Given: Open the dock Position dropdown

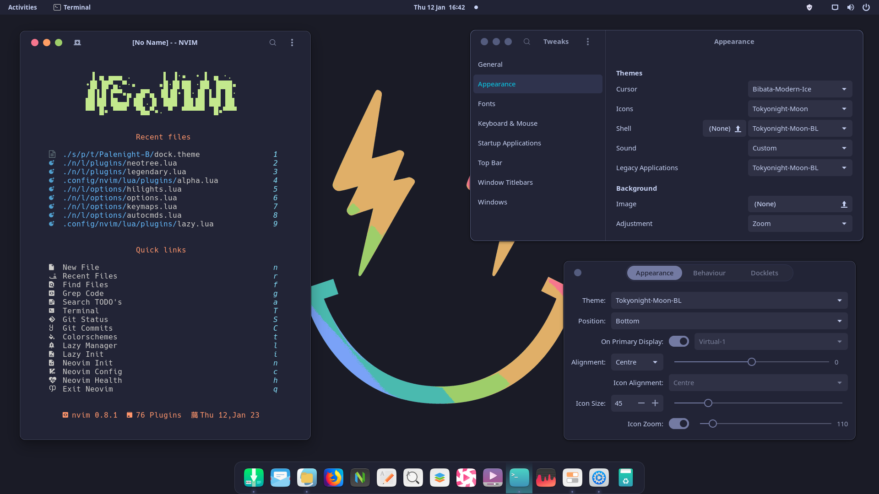Looking at the screenshot, I should pyautogui.click(x=729, y=321).
